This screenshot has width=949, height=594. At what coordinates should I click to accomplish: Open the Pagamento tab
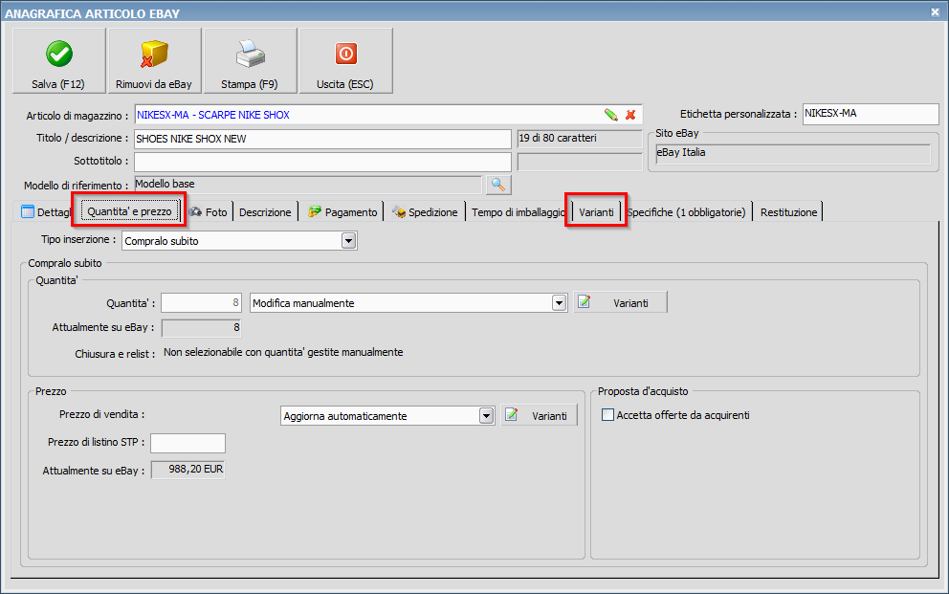[x=342, y=212]
